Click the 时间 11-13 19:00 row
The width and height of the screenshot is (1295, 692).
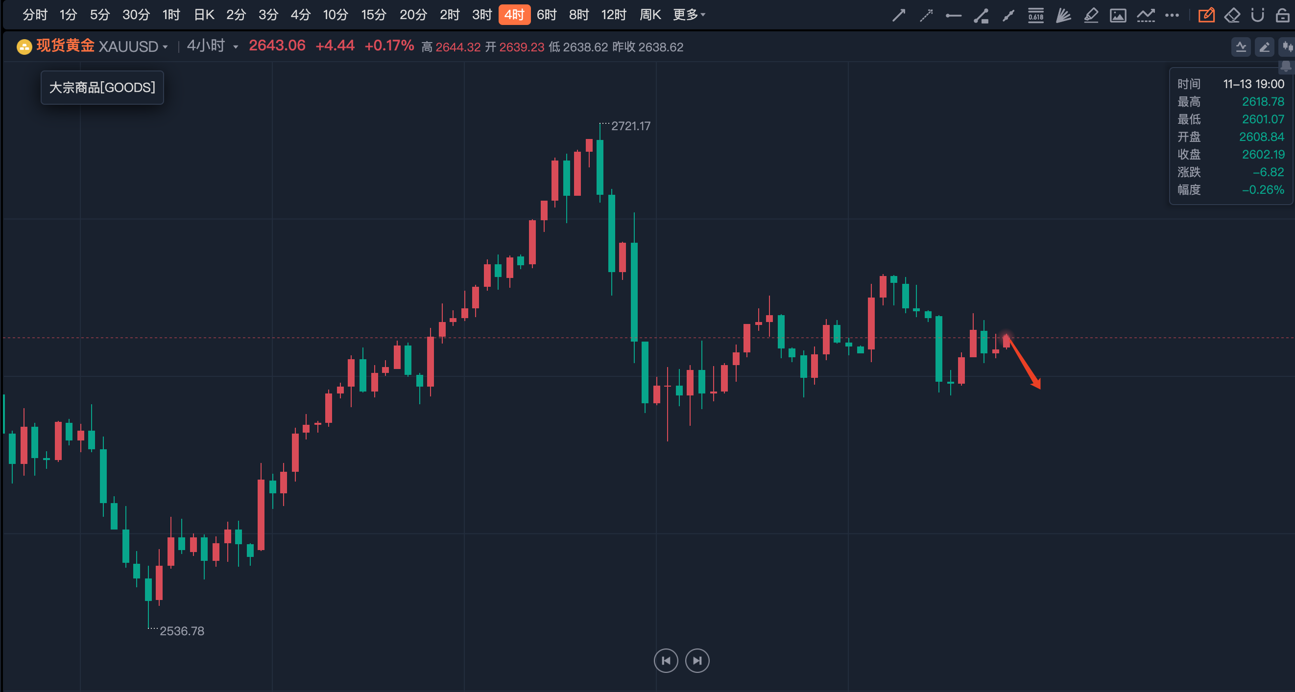(1231, 84)
